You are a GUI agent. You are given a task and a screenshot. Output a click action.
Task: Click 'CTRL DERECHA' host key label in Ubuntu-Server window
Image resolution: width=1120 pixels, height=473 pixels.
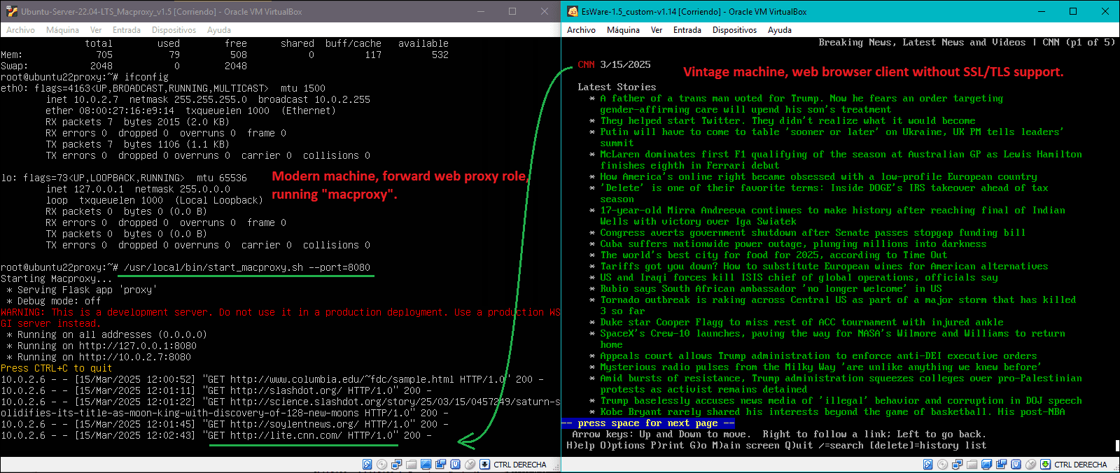[519, 465]
